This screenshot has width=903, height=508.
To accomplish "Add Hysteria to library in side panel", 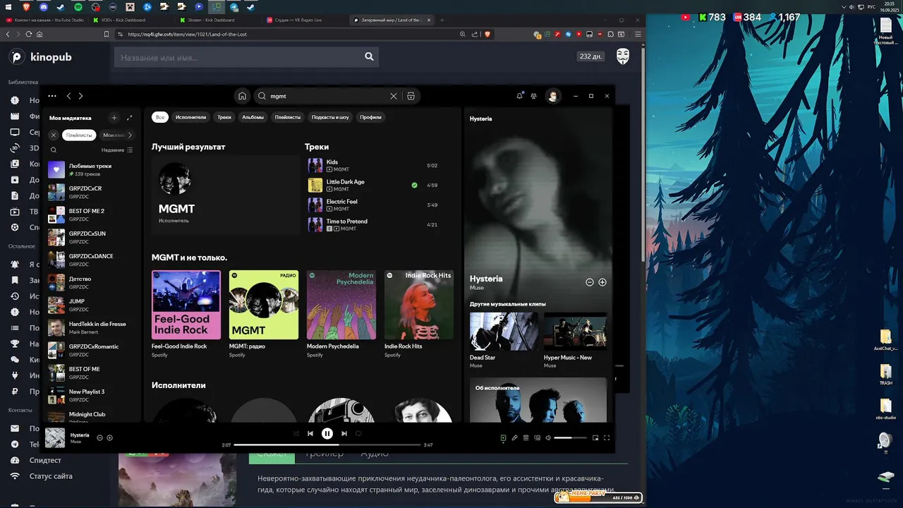I will click(x=602, y=282).
